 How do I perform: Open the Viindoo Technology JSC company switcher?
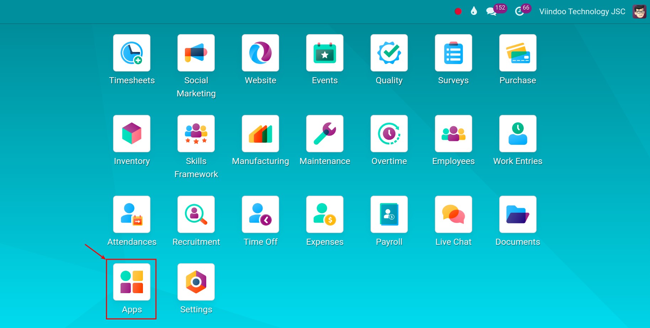(582, 11)
